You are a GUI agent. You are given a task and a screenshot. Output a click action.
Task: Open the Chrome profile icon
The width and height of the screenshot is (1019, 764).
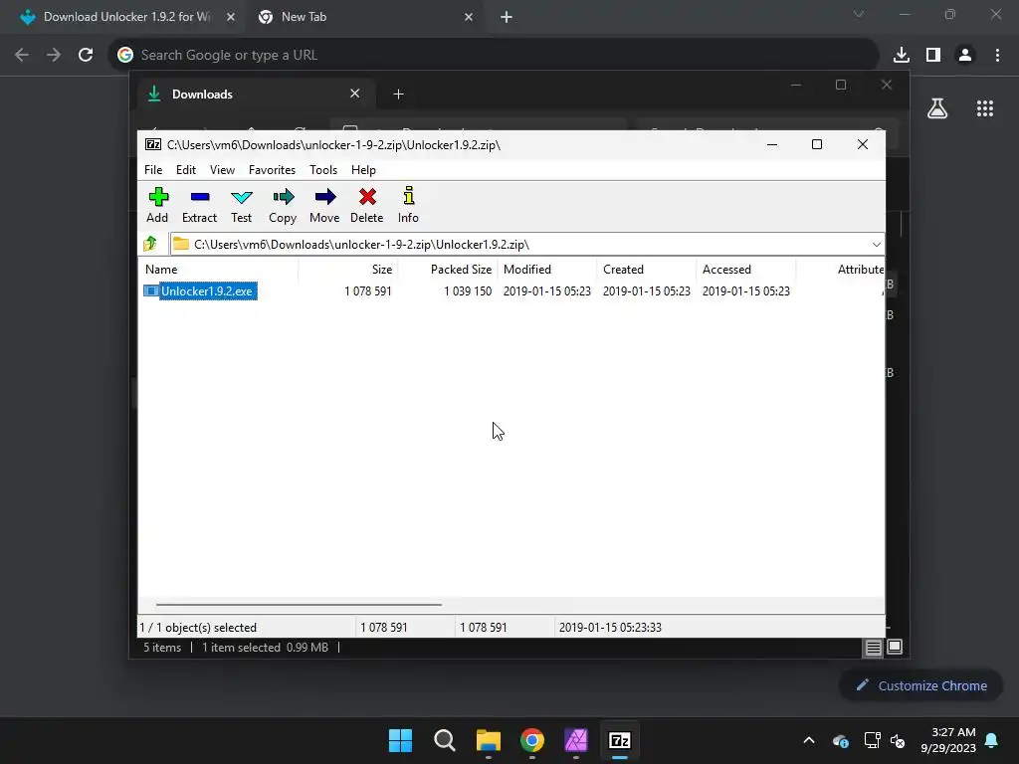965,55
